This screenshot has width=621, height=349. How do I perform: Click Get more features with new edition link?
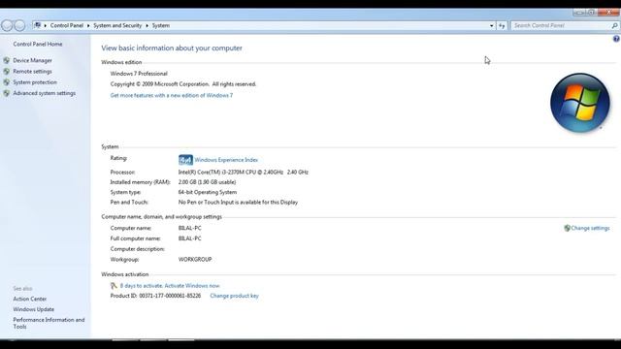172,95
